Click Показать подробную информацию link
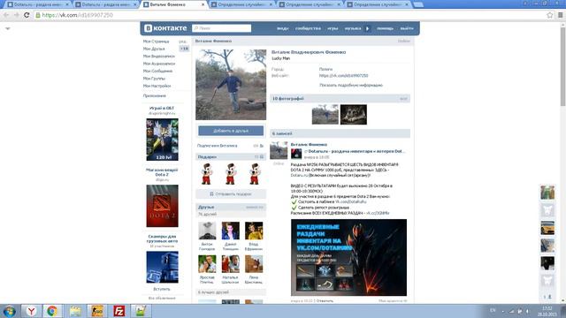 pos(351,85)
